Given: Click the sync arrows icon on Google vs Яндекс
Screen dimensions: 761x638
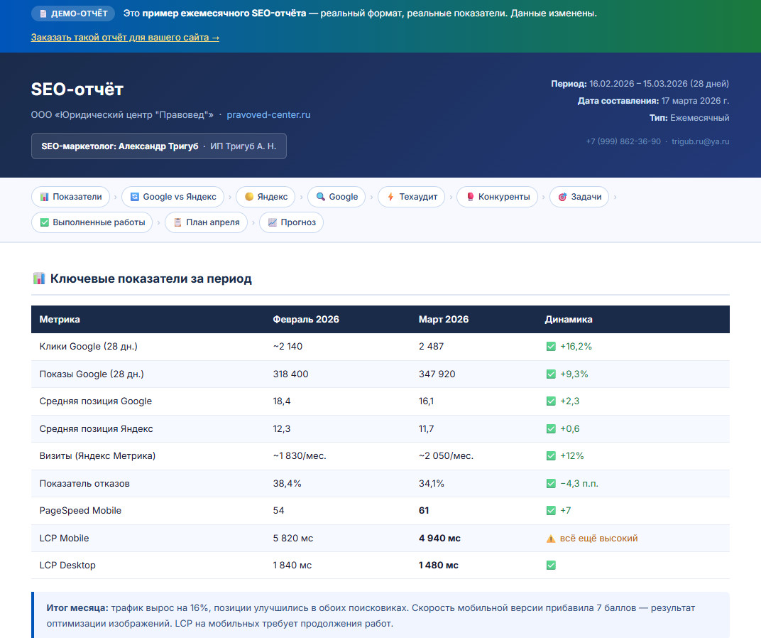Looking at the screenshot, I should 134,197.
